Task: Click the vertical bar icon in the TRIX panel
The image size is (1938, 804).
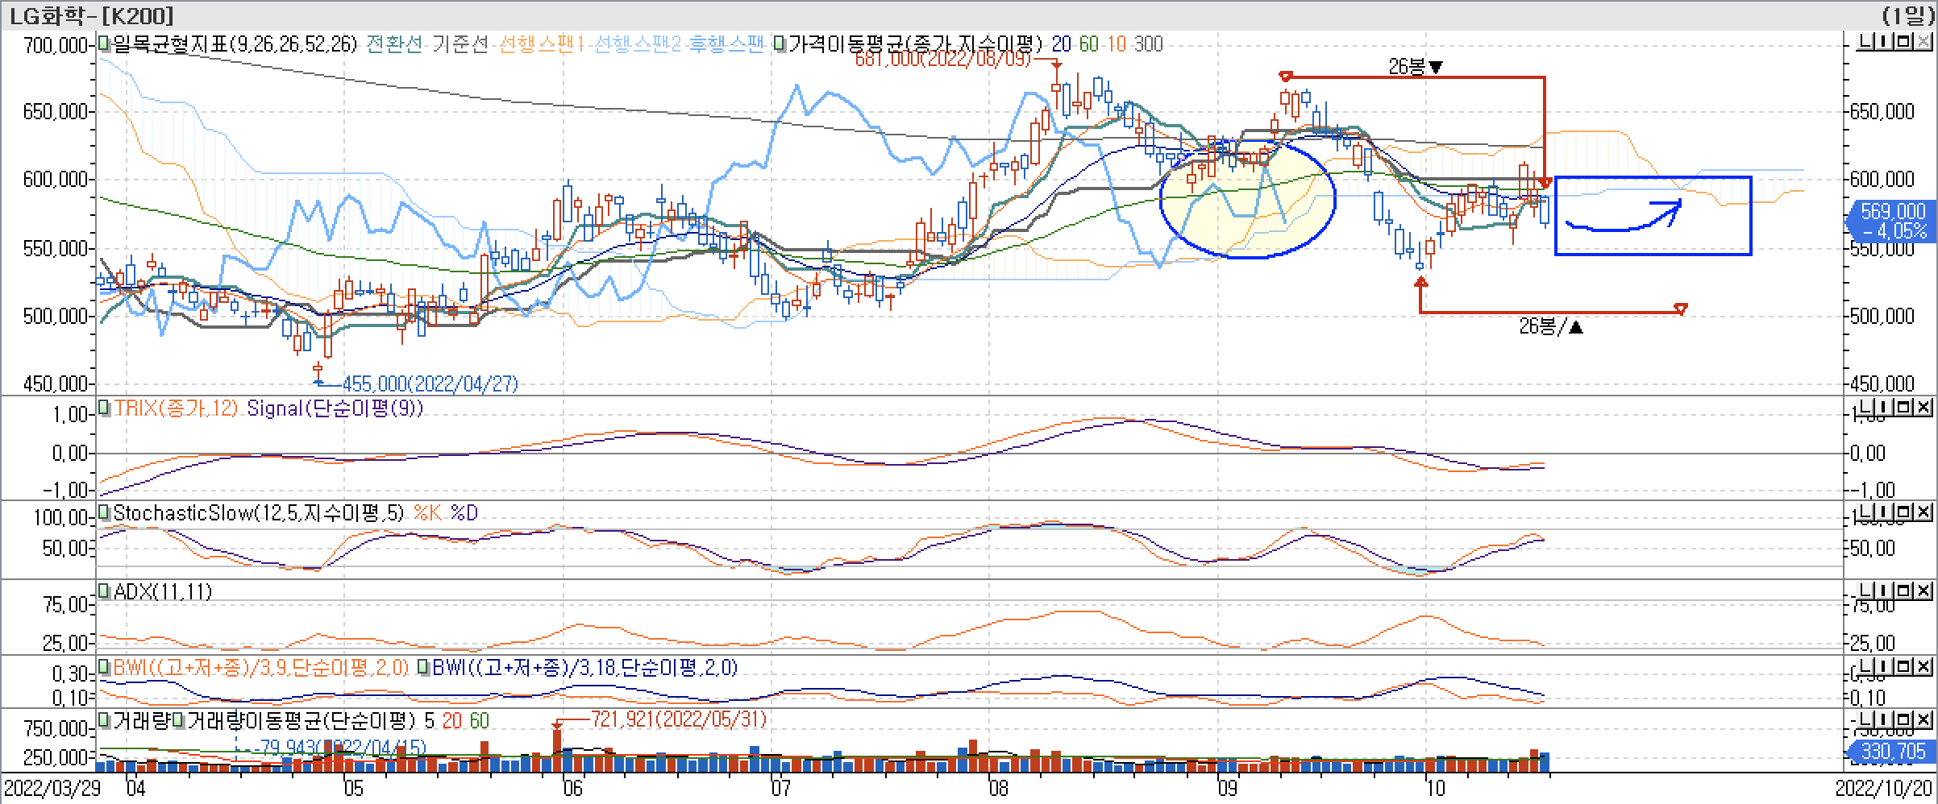Action: click(1885, 408)
